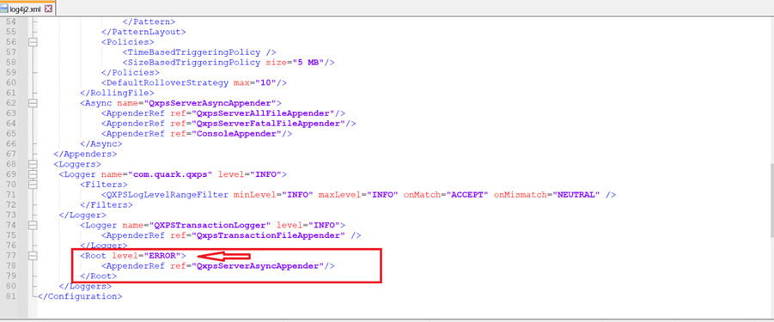
Task: Click the DefaultRolloverStrategy tag name
Action: pos(168,82)
